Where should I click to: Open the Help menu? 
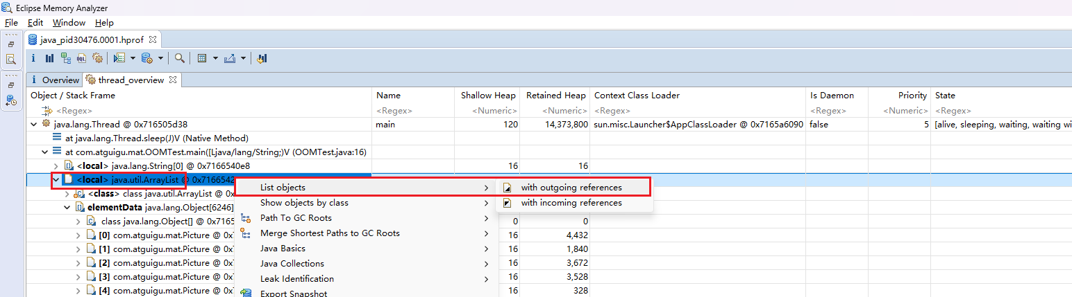pos(104,23)
